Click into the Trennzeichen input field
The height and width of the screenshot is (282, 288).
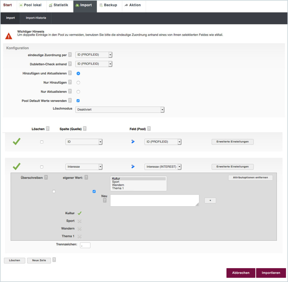[x=85, y=245]
